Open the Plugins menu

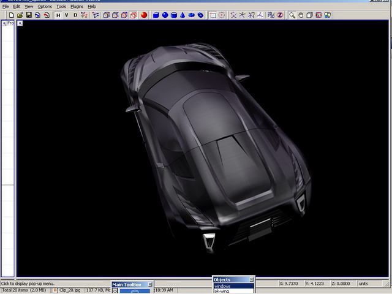tap(77, 6)
